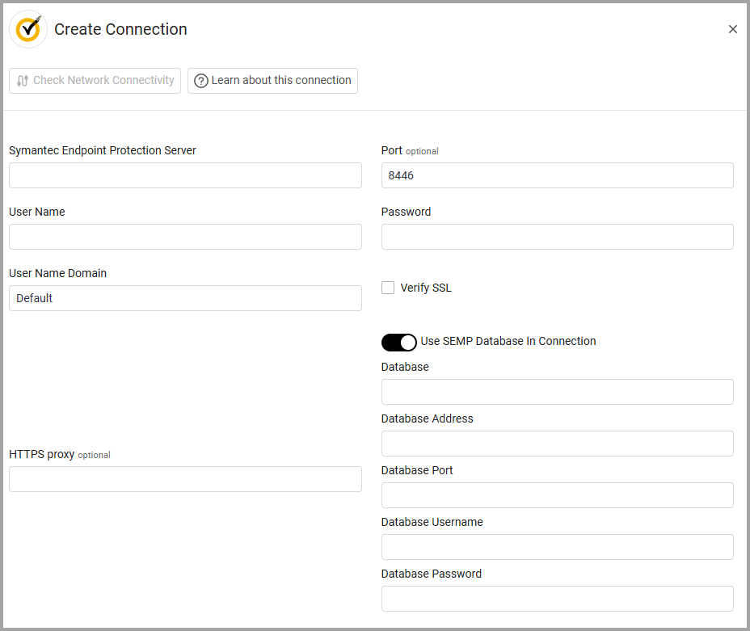The width and height of the screenshot is (750, 631).
Task: Disable Use SEMP Database In Connection toggle
Action: pos(398,342)
